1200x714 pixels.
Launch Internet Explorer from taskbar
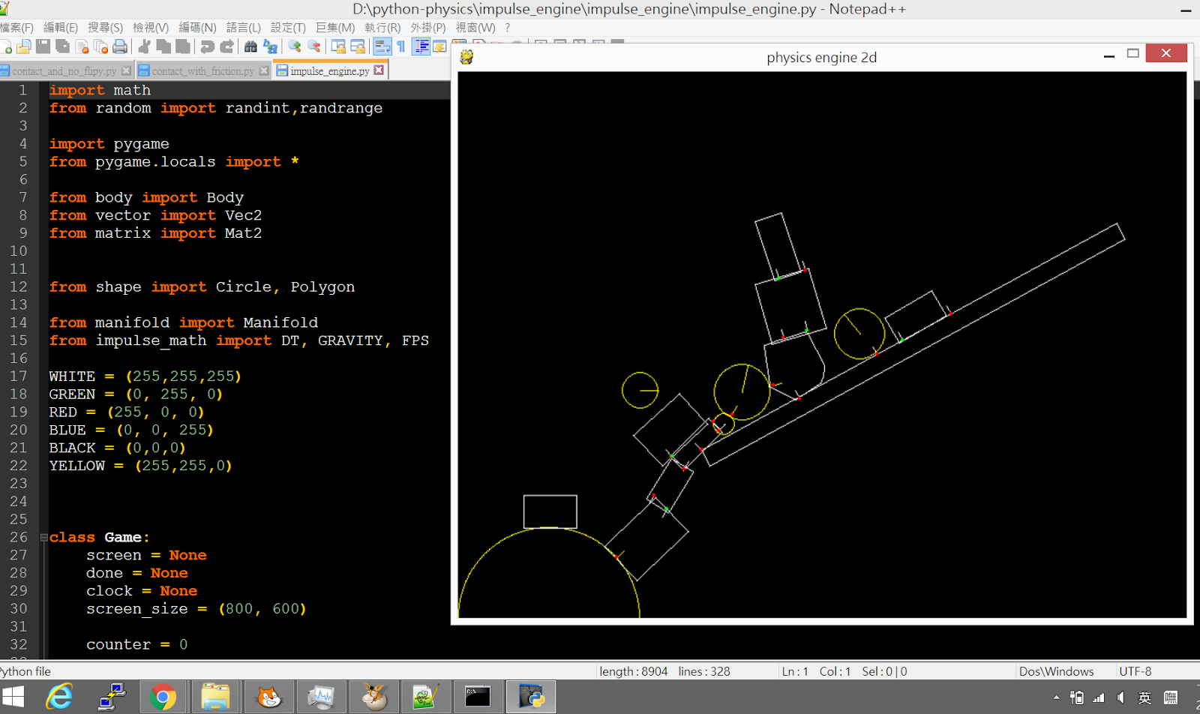[59, 697]
